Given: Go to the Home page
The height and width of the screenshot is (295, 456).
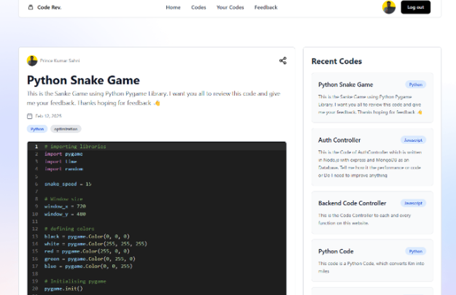Looking at the screenshot, I should [x=173, y=7].
